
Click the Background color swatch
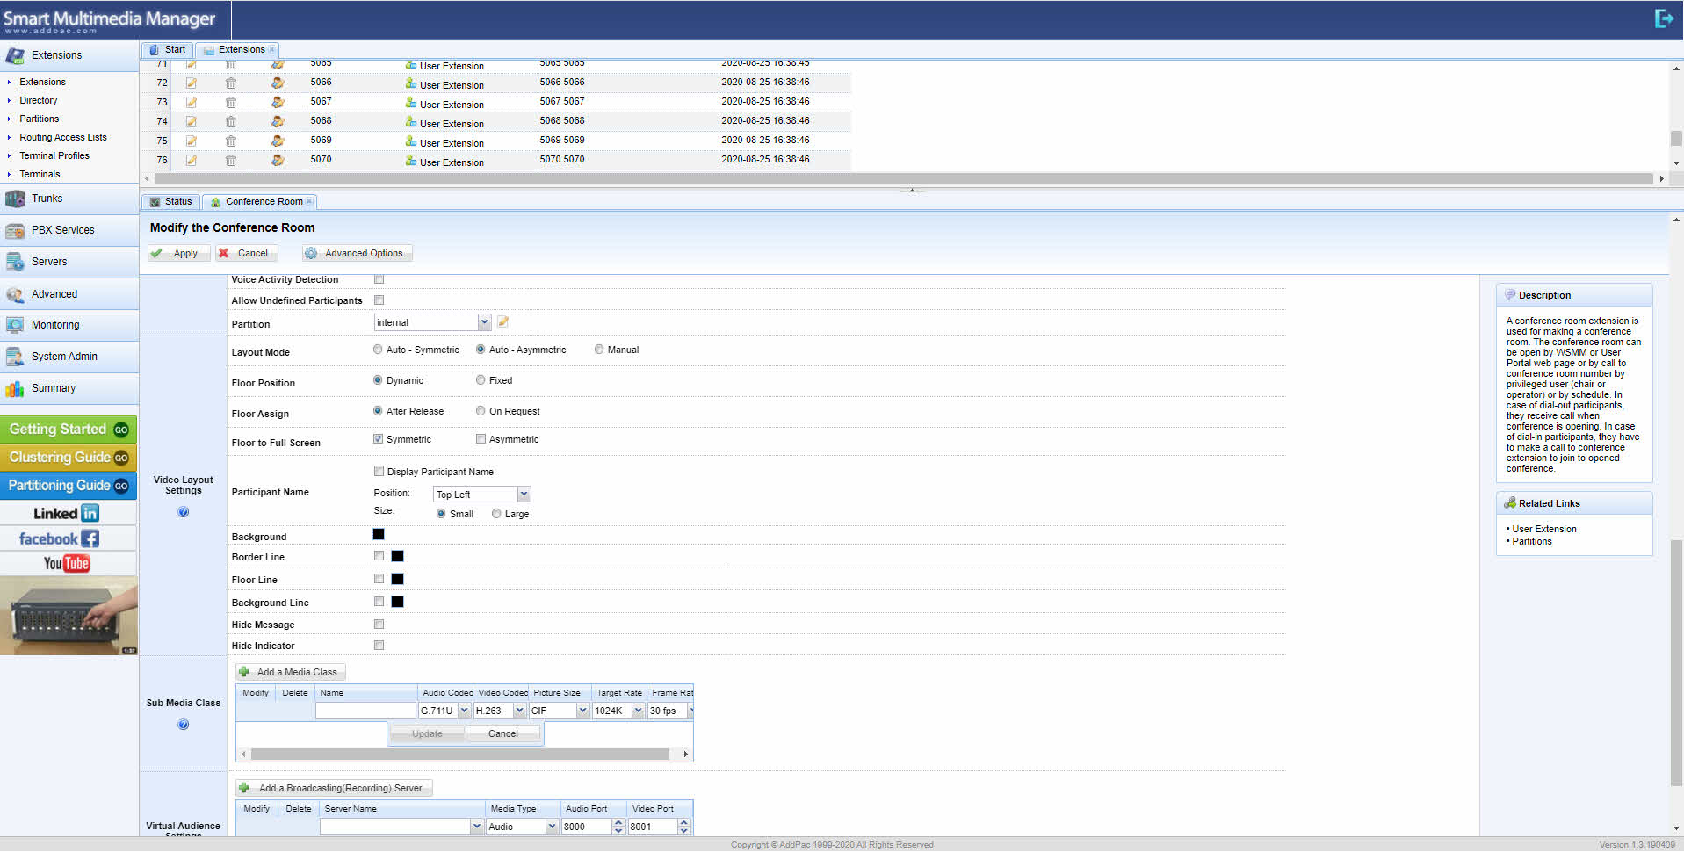pyautogui.click(x=379, y=534)
